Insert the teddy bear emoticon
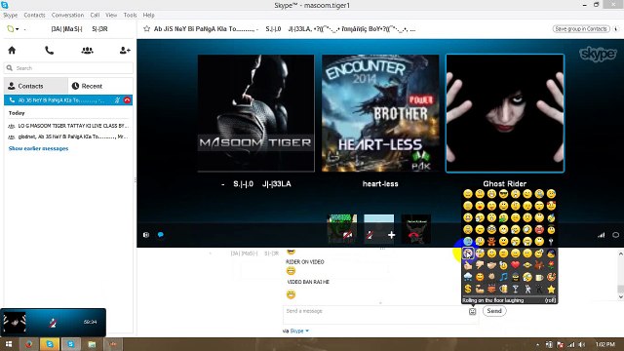 point(491,241)
